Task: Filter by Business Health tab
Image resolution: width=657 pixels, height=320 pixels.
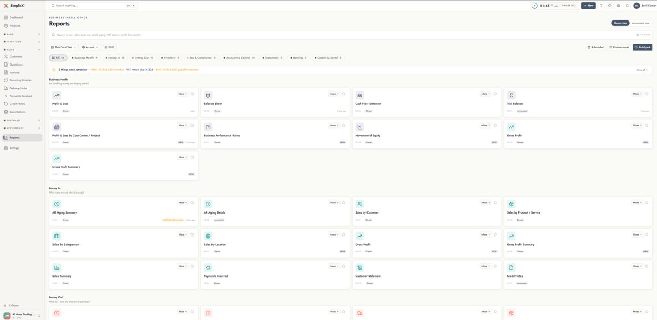Action: [x=85, y=58]
